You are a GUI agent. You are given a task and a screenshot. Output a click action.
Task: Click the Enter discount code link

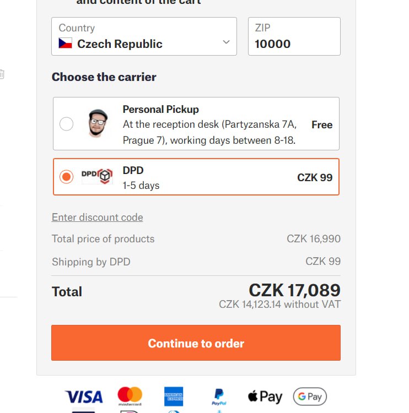click(x=97, y=218)
